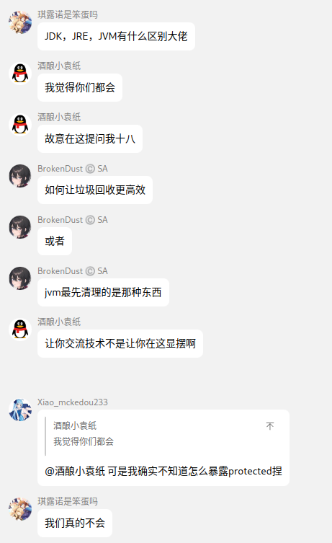Viewport: 332px width, 543px height.
Task: Select the quoted message 我觉得你们都会 in reply
Action: click(x=84, y=441)
